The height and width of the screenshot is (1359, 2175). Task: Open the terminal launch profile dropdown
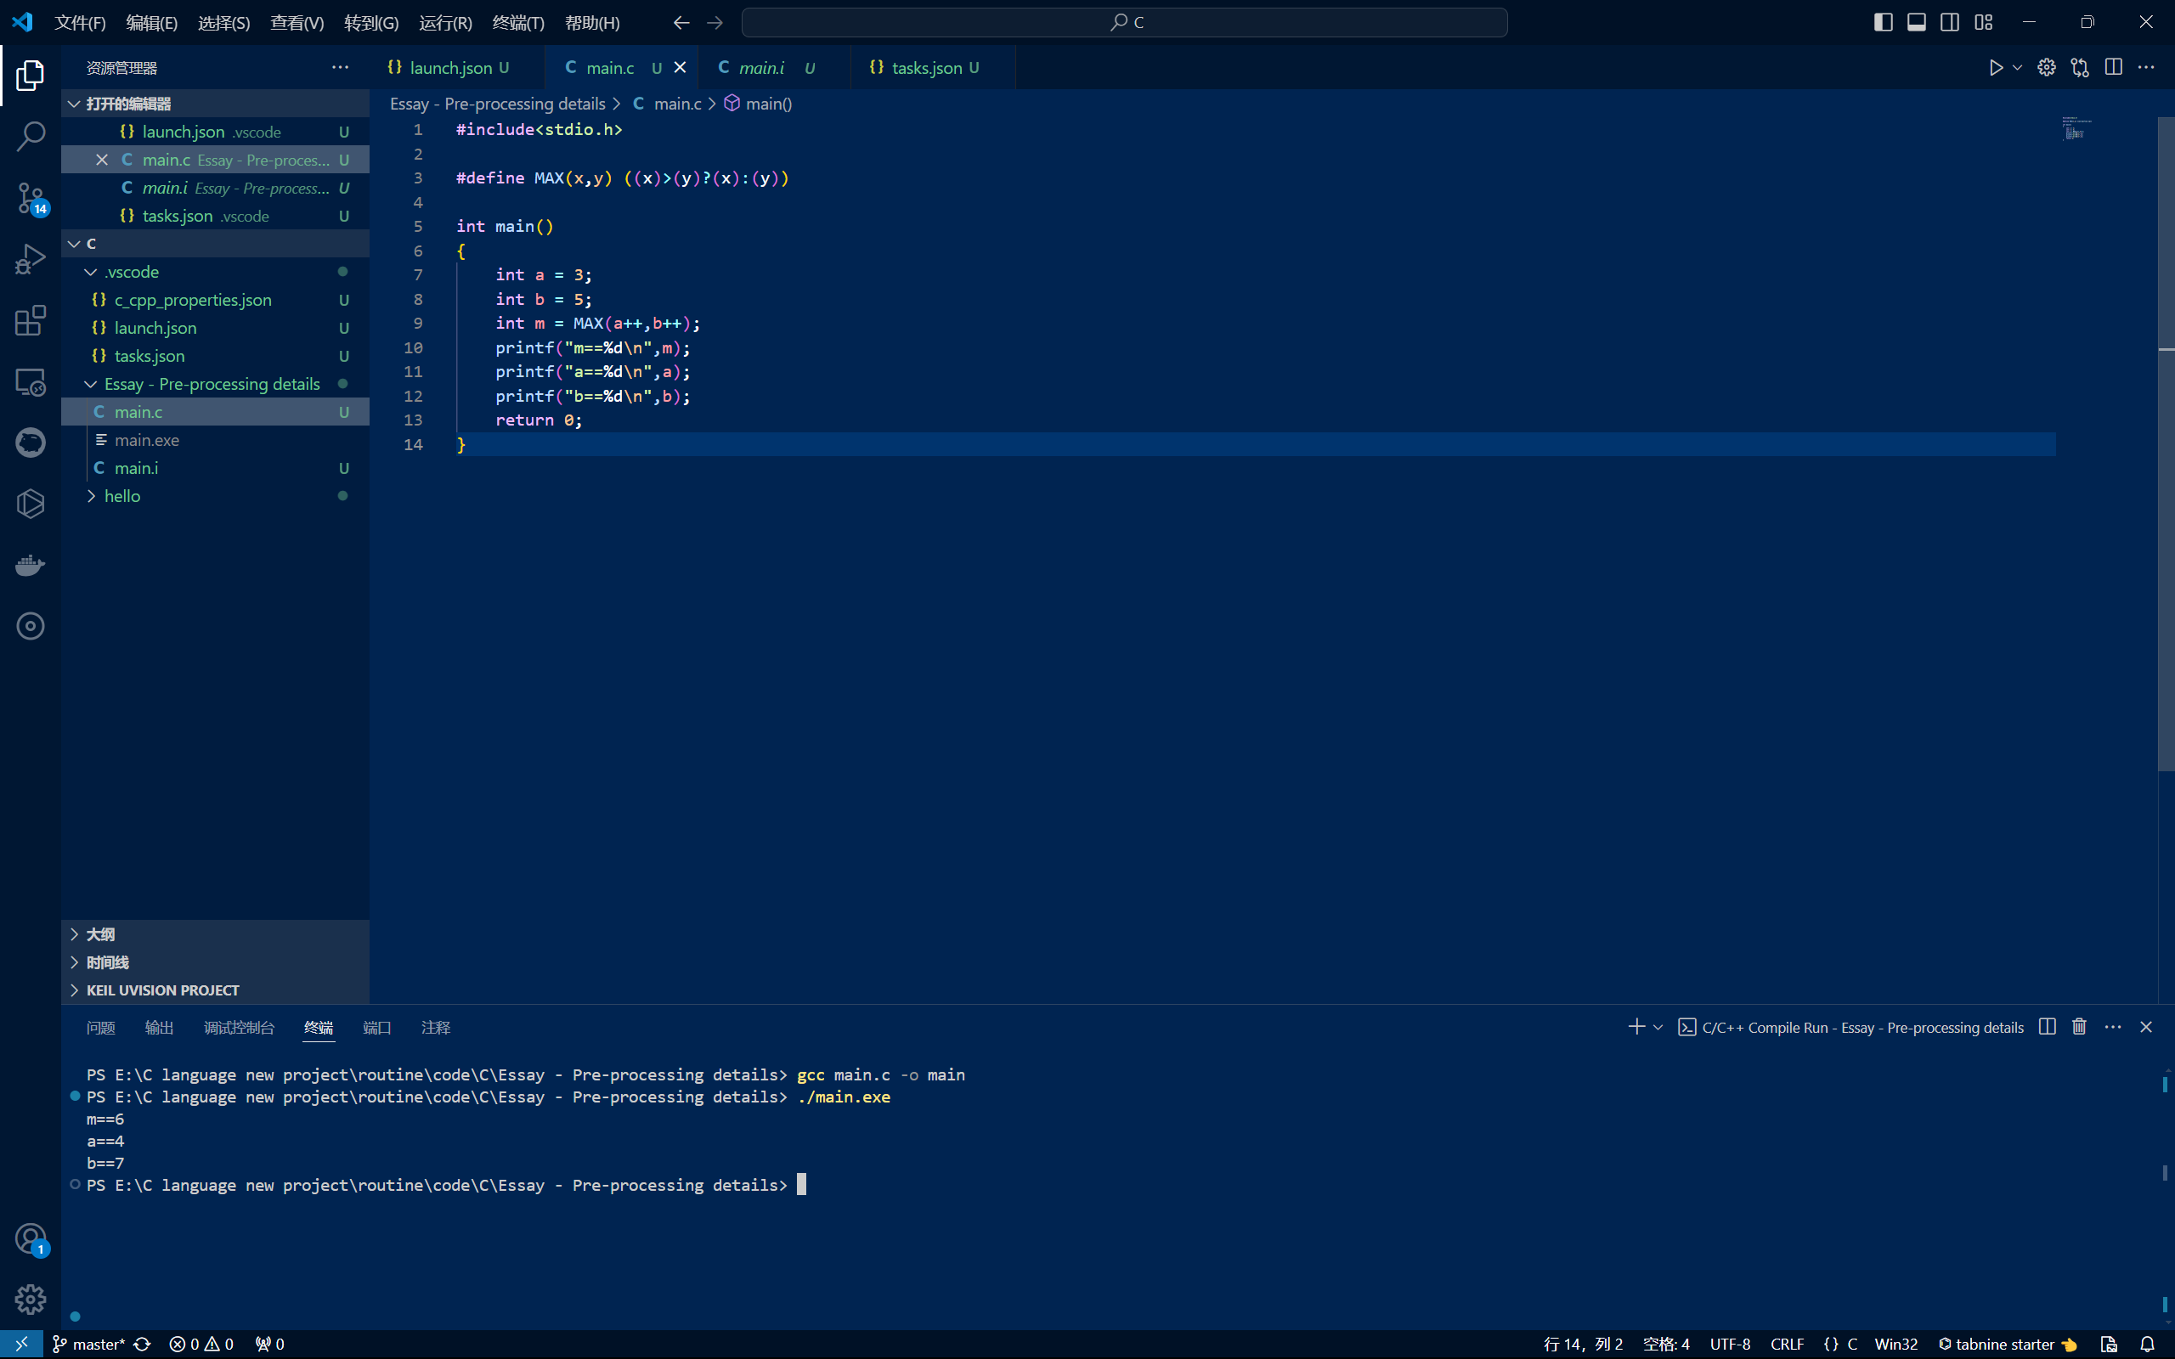pos(1658,1028)
